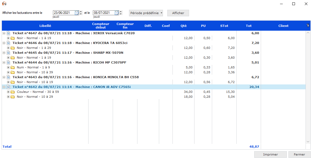Image resolution: width=311 pixels, height=158 pixels.
Task: Collapse Ticket n°4647 XEROX VersaLink row
Action: [x=4, y=33]
